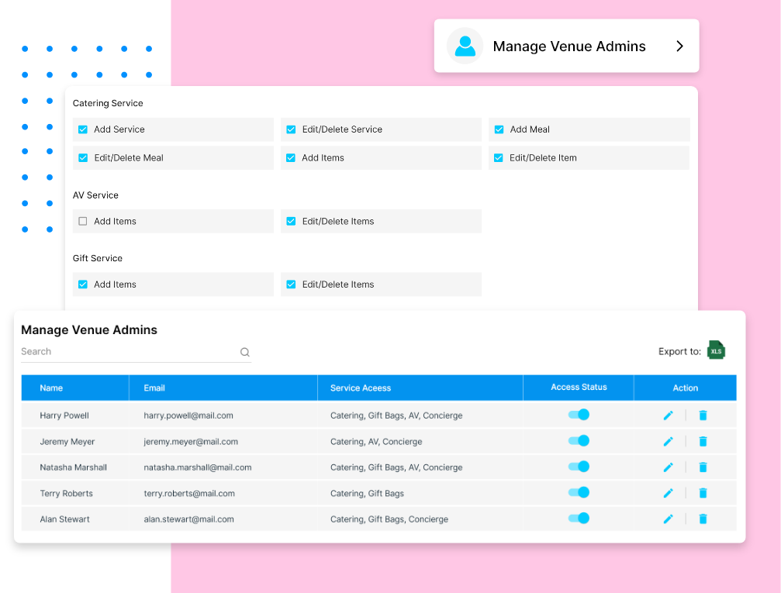Screen dimensions: 781x593
Task: Delete Harry Powell's admin entry
Action: (703, 415)
